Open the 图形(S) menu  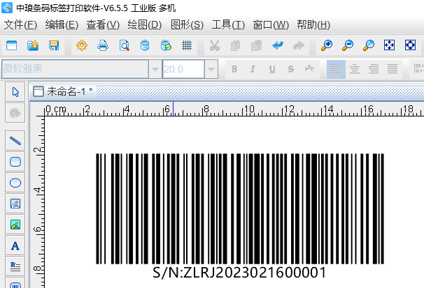(187, 25)
